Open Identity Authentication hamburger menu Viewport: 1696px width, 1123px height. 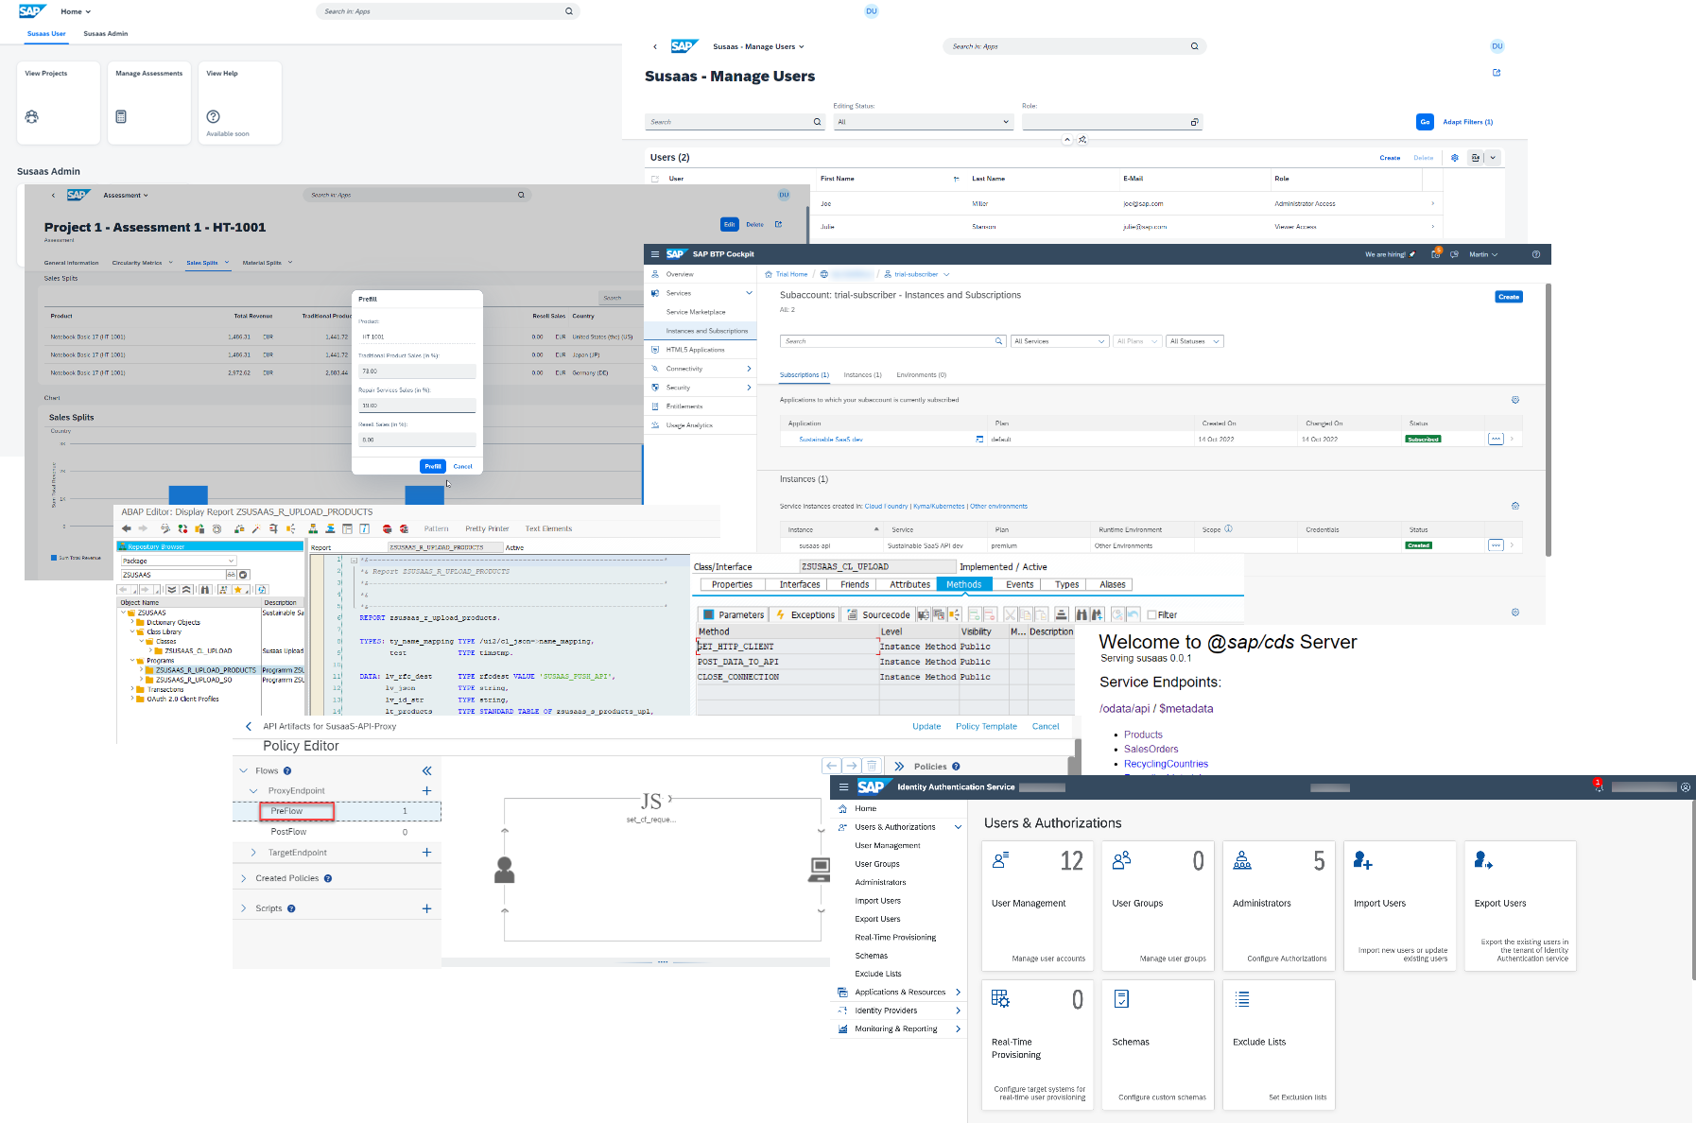pos(844,786)
